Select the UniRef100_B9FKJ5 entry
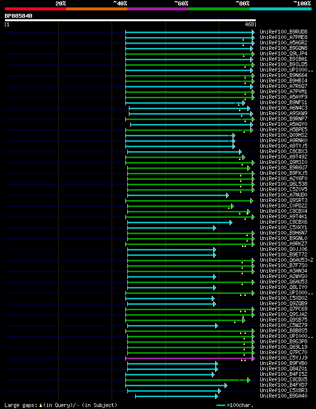 point(283,173)
